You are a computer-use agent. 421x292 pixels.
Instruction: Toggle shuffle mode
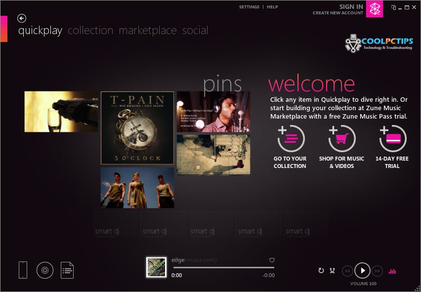pyautogui.click(x=333, y=271)
